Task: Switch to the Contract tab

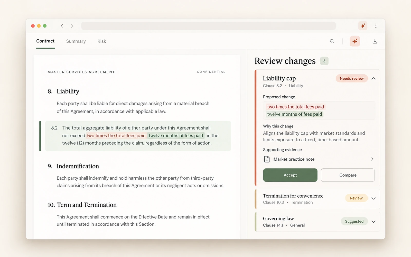Action: (x=45, y=41)
